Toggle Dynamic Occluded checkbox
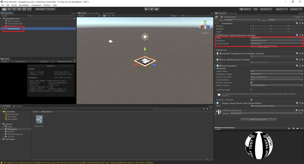The image size is (304, 164). click(251, 100)
